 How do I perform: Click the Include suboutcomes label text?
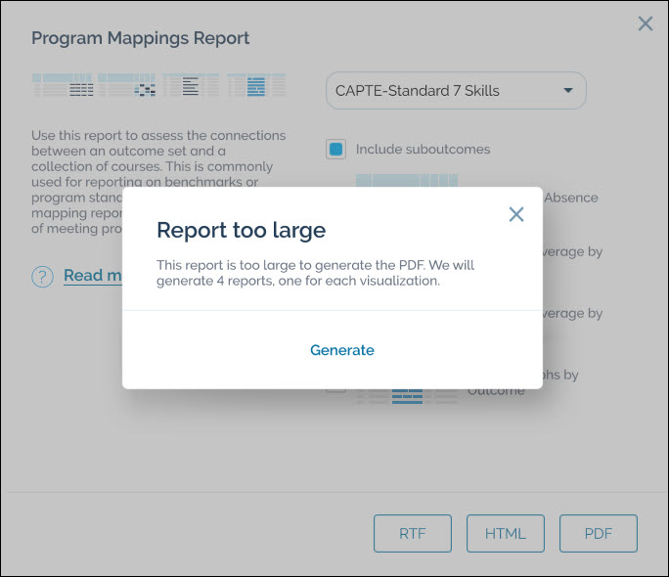(x=423, y=150)
